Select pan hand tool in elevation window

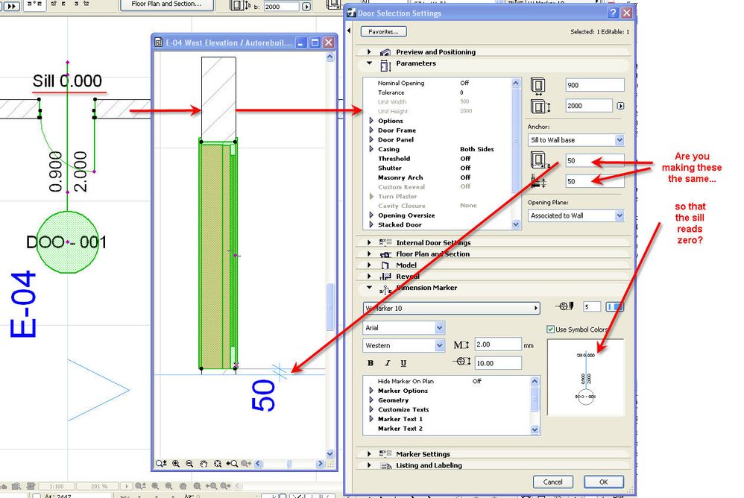tap(204, 464)
